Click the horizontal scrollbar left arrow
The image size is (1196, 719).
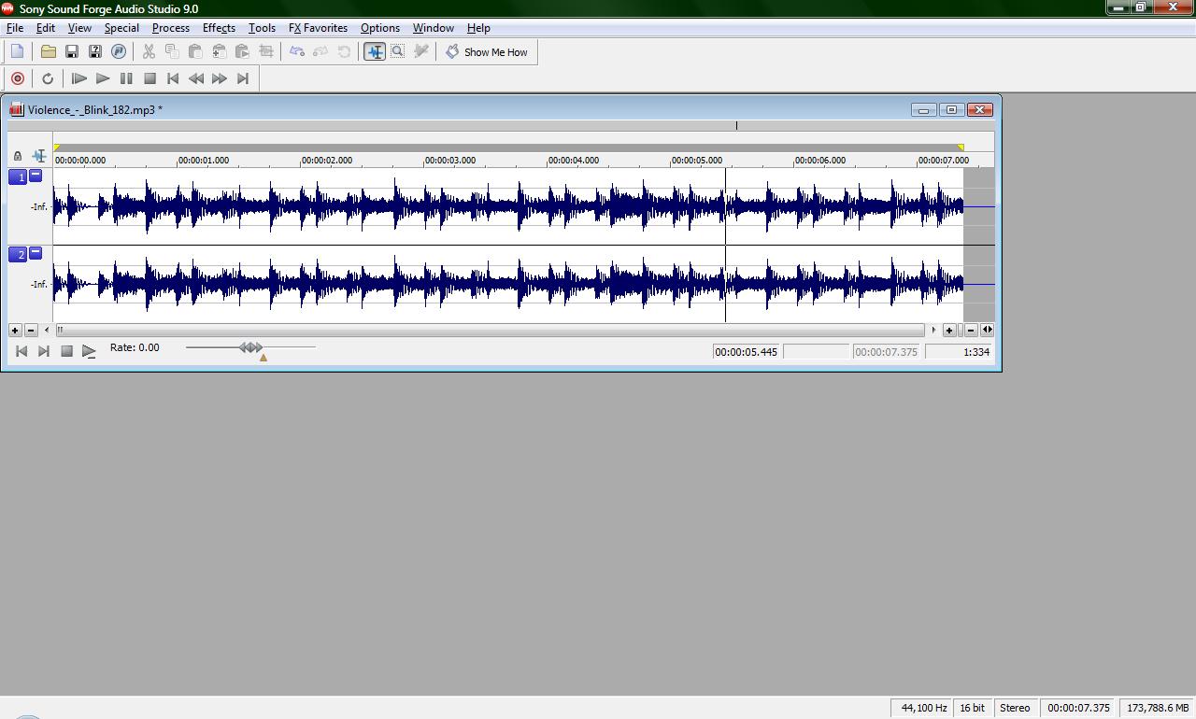coord(47,330)
